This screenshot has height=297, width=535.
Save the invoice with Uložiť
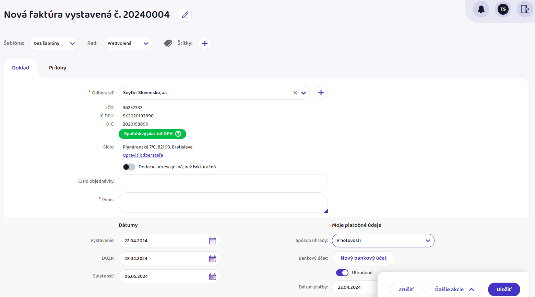(x=504, y=289)
